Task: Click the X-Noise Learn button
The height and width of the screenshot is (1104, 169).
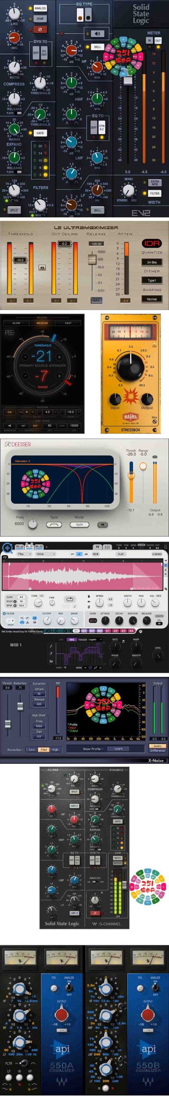Action: pyautogui.click(x=118, y=749)
